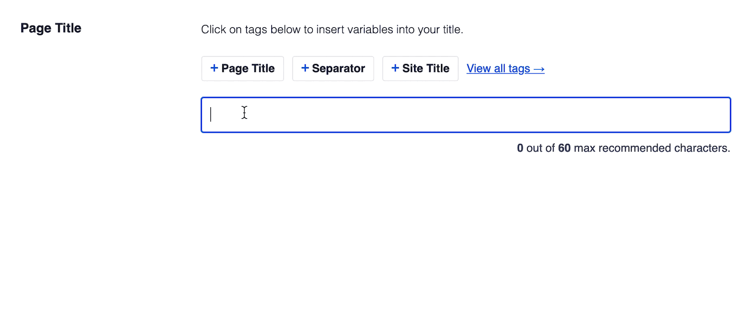The image size is (746, 315).
Task: Insert the Page Title tag
Action: [x=242, y=69]
